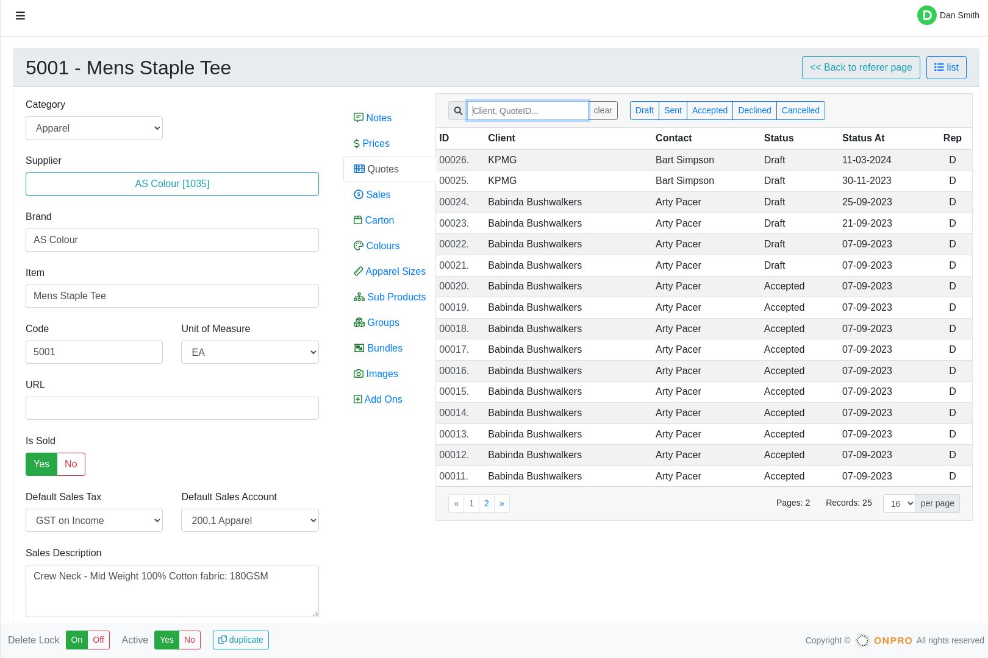
Task: Click Dan Smith's green avatar icon
Action: click(926, 15)
